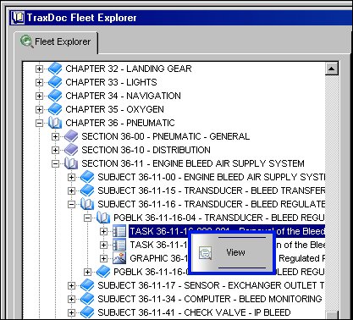353x320 pixels.
Task: Click View menu item's document icon
Action: [205, 252]
